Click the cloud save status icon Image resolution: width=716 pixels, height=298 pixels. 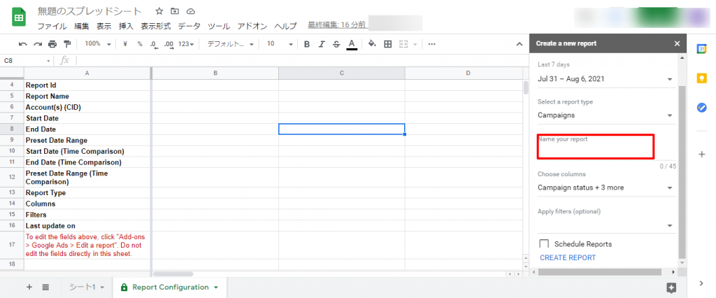coord(191,11)
